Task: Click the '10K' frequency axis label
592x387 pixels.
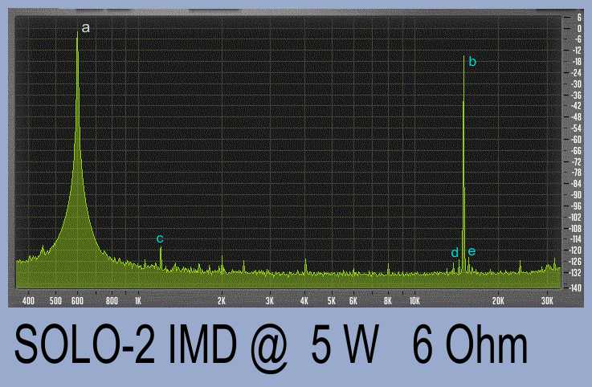Action: click(x=414, y=301)
